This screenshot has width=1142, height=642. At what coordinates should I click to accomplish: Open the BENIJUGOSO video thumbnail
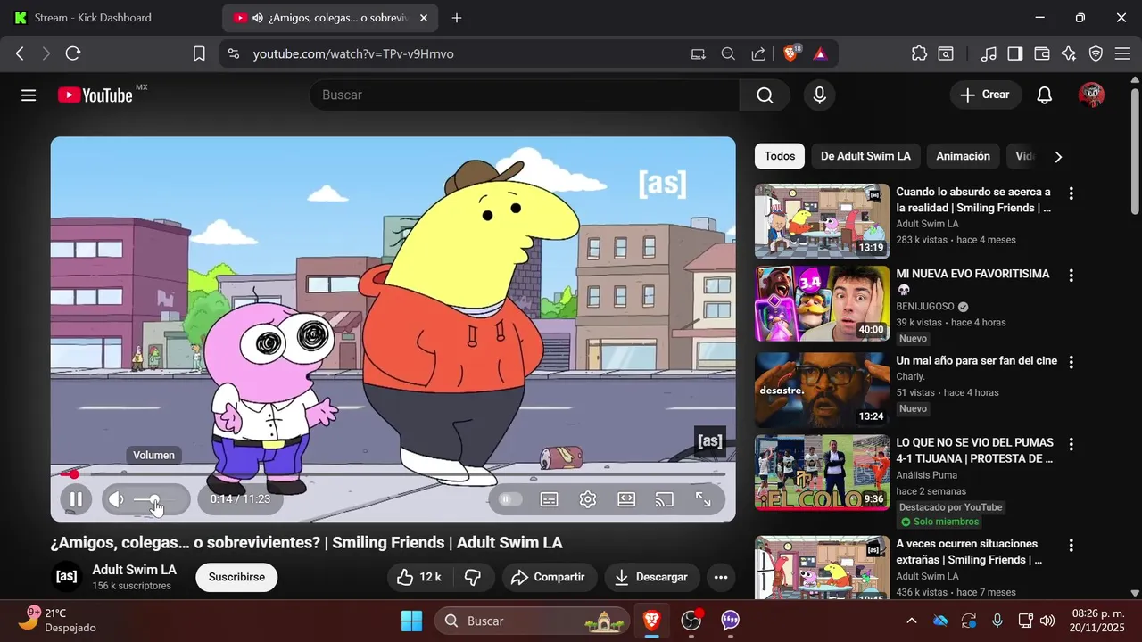click(822, 303)
